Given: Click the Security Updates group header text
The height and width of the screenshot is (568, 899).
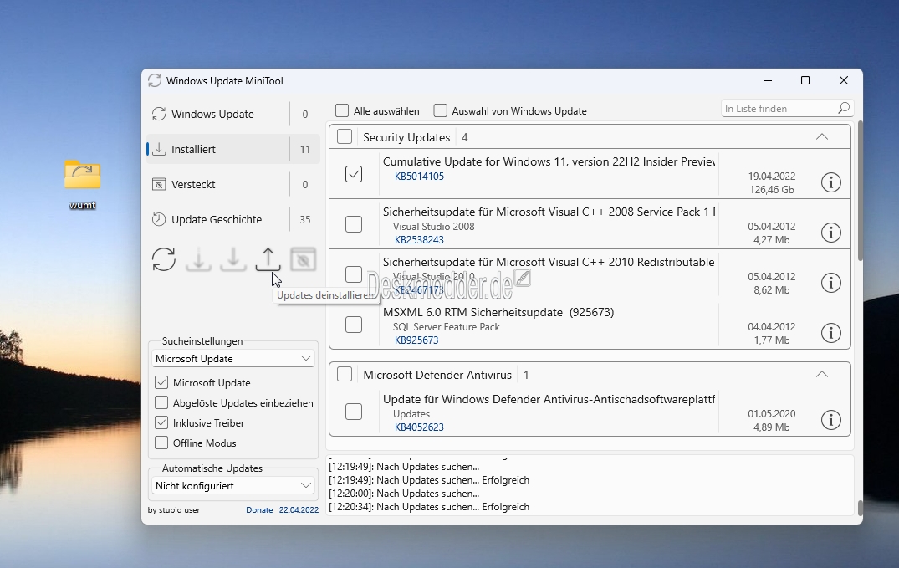Looking at the screenshot, I should pos(406,137).
